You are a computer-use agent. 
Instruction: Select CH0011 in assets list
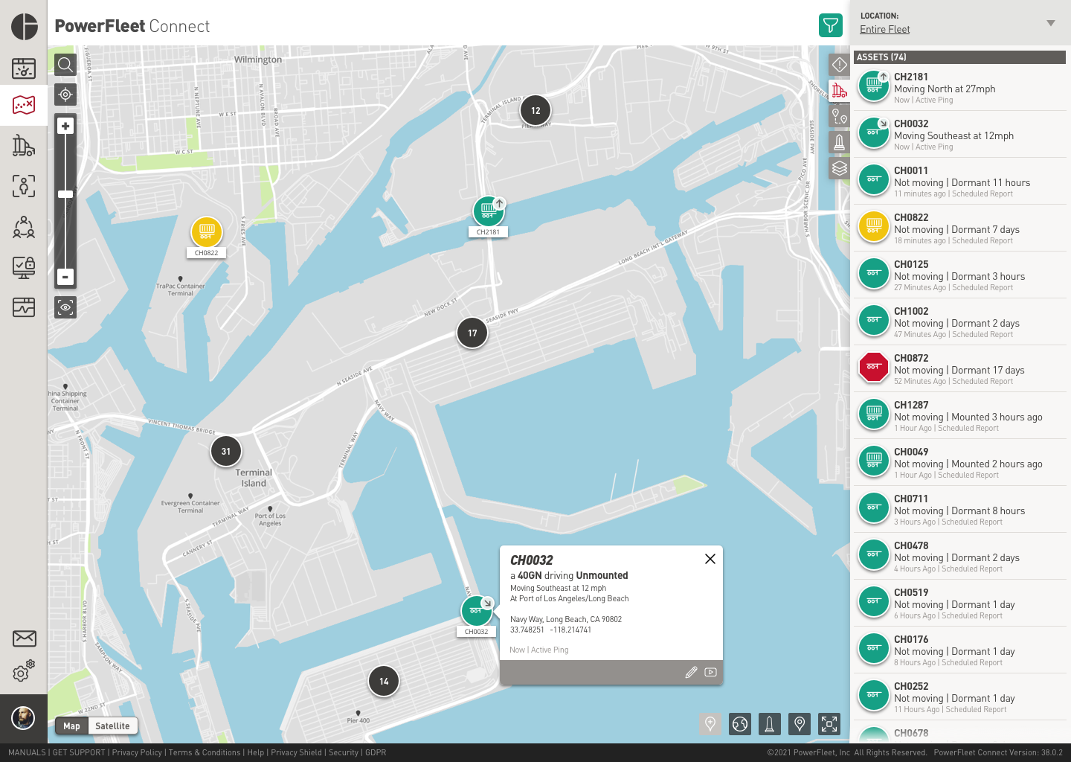tap(960, 182)
